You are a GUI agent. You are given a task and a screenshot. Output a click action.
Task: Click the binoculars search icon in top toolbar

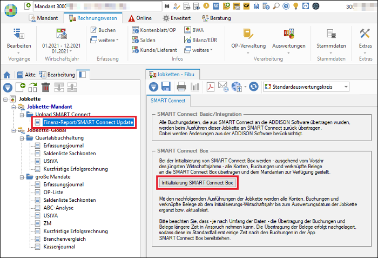pyautogui.click(x=166, y=6)
